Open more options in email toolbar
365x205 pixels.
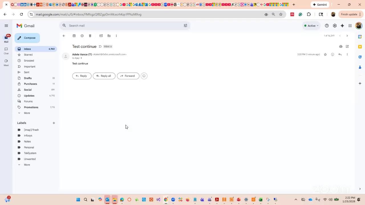click(x=116, y=36)
